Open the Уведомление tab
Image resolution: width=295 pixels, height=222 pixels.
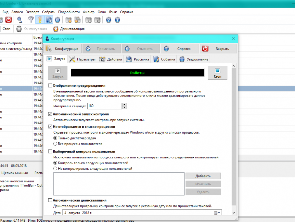(x=193, y=60)
